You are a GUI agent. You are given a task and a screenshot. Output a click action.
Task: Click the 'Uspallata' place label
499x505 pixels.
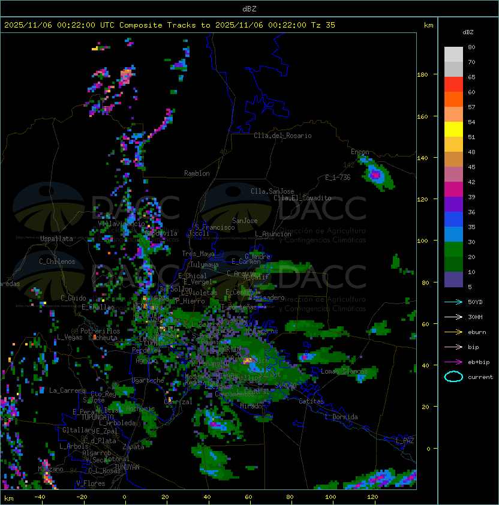(56, 239)
